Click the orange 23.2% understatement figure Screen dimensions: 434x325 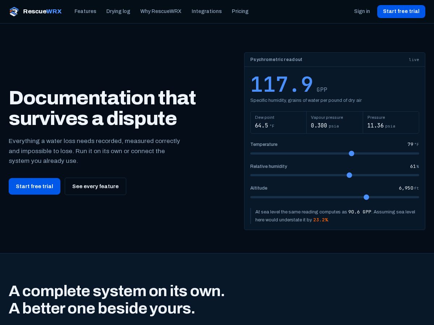(x=320, y=220)
